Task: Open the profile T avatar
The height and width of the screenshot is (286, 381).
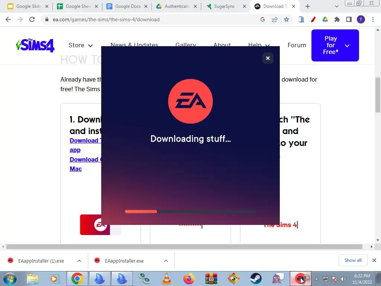Action: coord(361,19)
